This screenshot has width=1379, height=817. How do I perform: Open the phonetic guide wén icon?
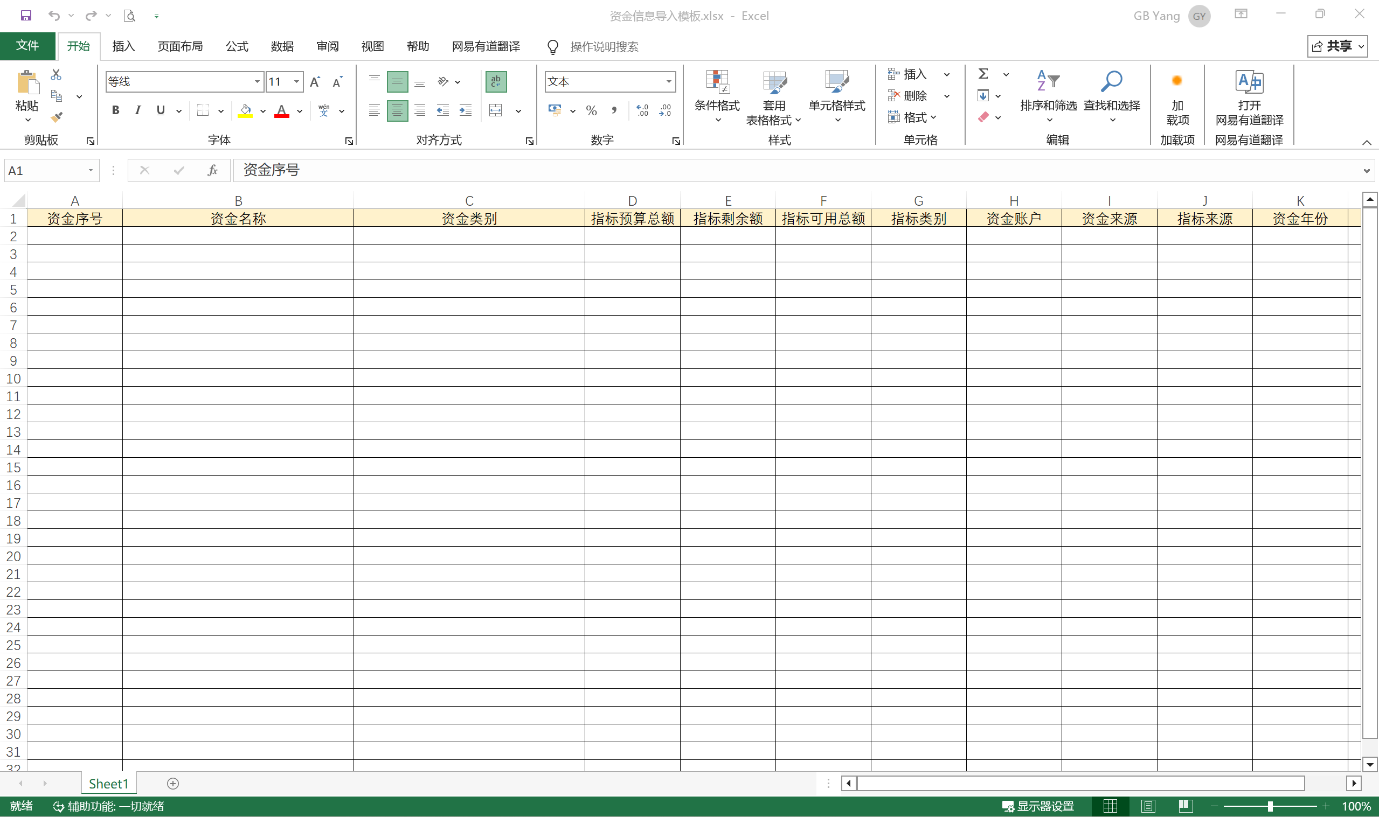[x=324, y=110]
